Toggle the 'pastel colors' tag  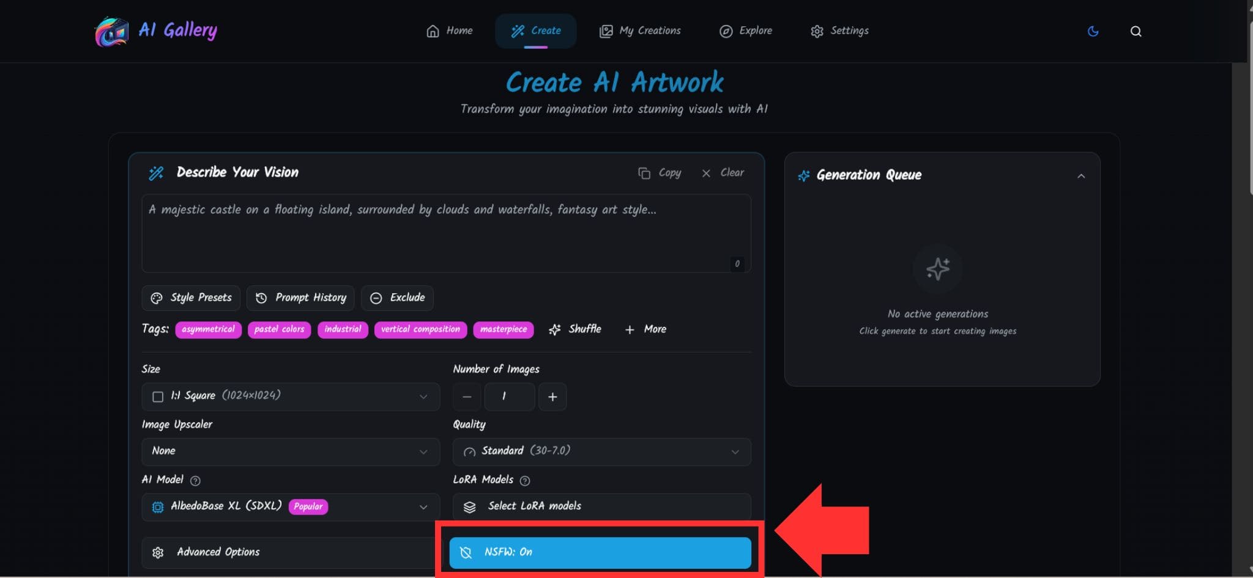pyautogui.click(x=279, y=329)
